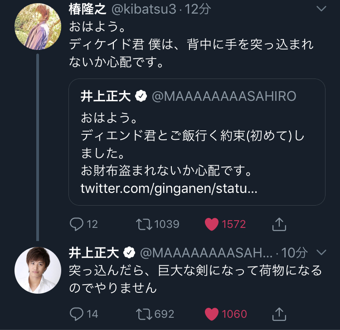Unlike the tweet with 1060 likes
340x330 pixels.
[212, 314]
